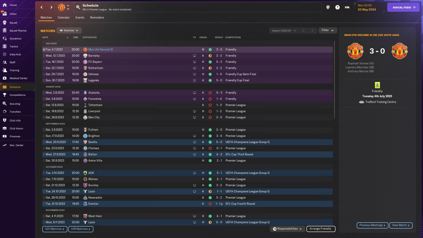Click the Manchester United club badge
The image size is (423, 238).
[61, 7]
